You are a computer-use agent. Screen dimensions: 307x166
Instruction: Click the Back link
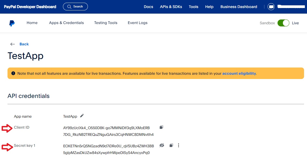[24, 44]
